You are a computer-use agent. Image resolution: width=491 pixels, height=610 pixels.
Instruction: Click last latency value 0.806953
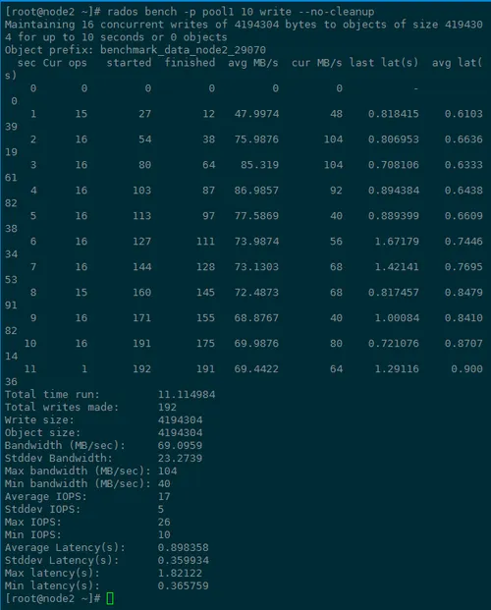coord(394,139)
